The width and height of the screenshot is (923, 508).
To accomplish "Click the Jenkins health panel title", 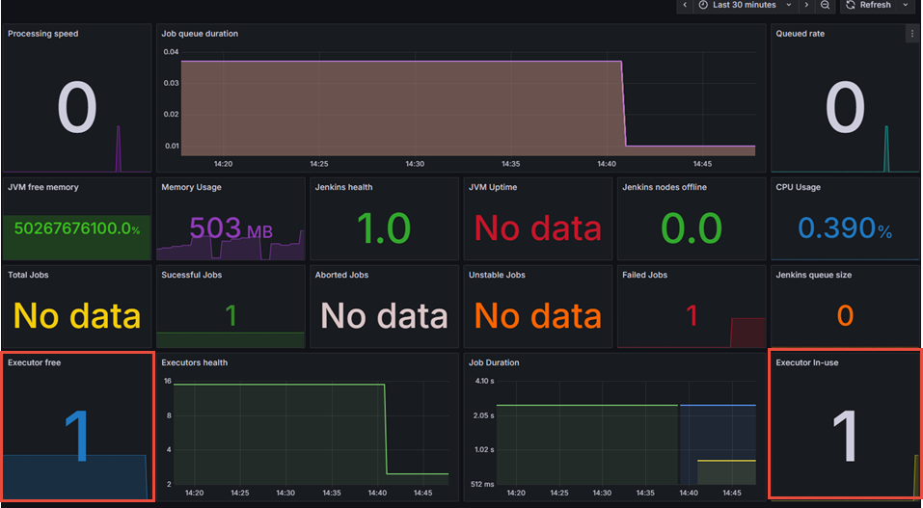I will click(x=343, y=187).
